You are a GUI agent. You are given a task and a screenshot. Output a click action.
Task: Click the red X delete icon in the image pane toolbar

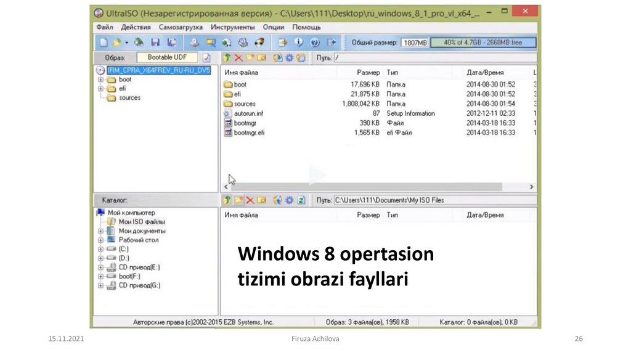pyautogui.click(x=238, y=57)
